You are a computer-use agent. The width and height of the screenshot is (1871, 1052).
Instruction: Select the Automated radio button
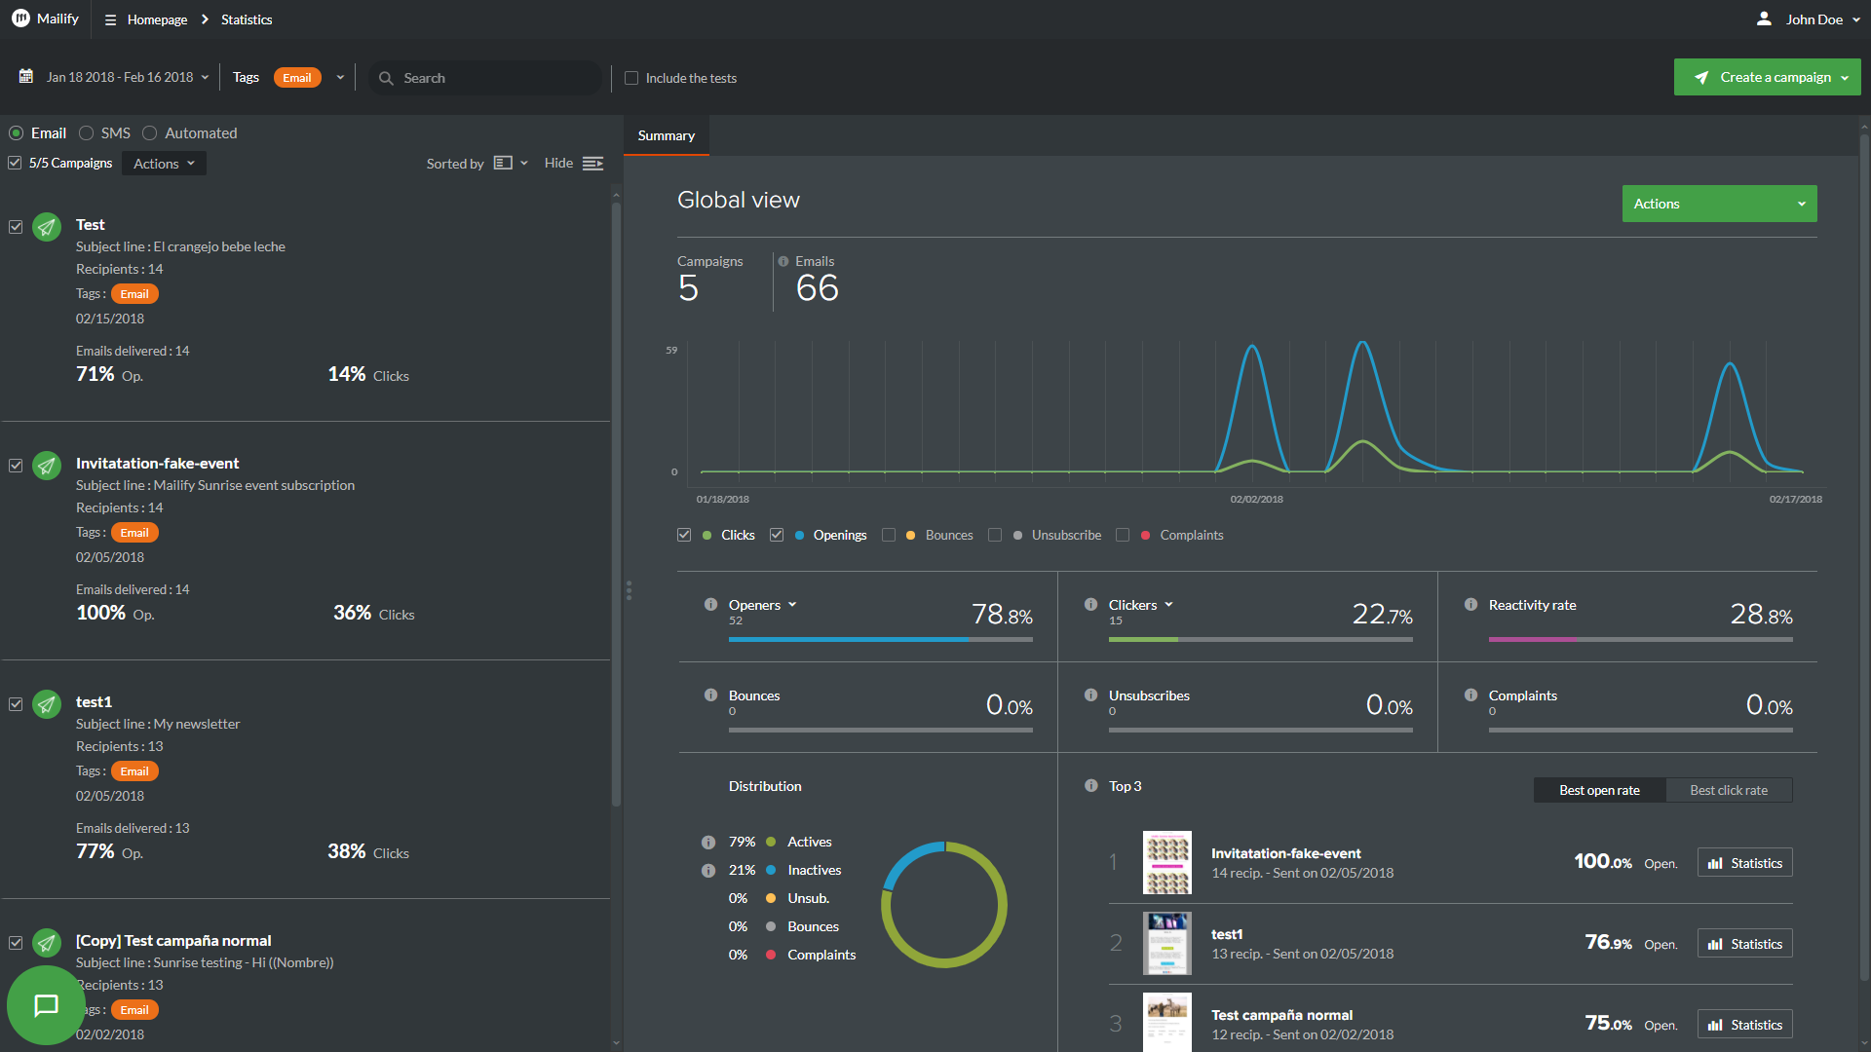coord(149,132)
